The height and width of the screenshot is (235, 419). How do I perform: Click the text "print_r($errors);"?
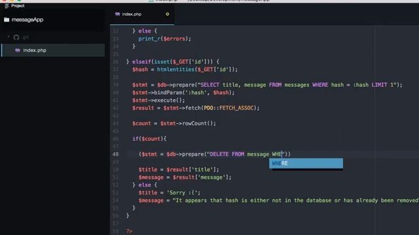[x=164, y=39]
